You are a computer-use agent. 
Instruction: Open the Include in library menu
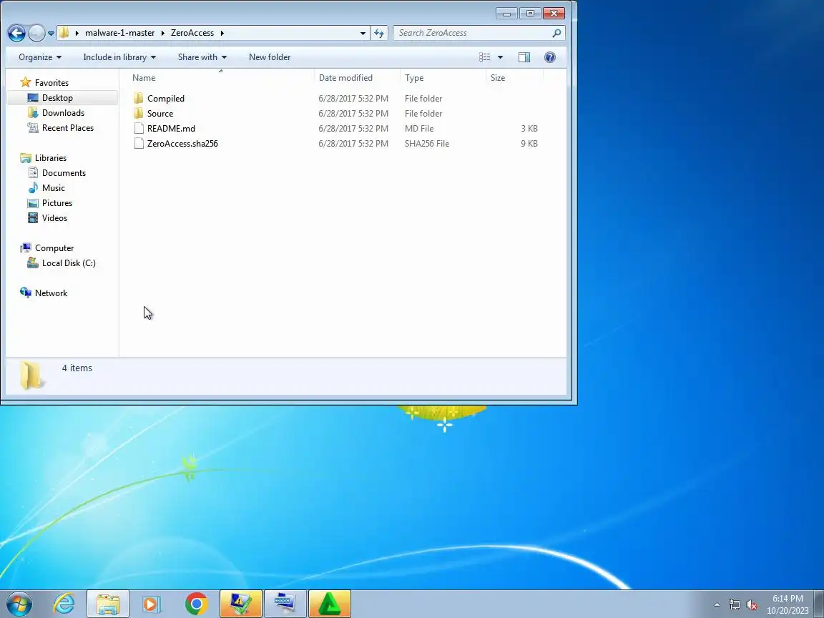119,57
